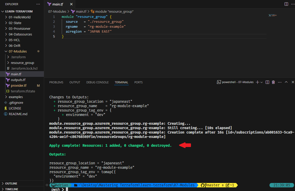
Task: Click the README info icon
Action: (6, 114)
